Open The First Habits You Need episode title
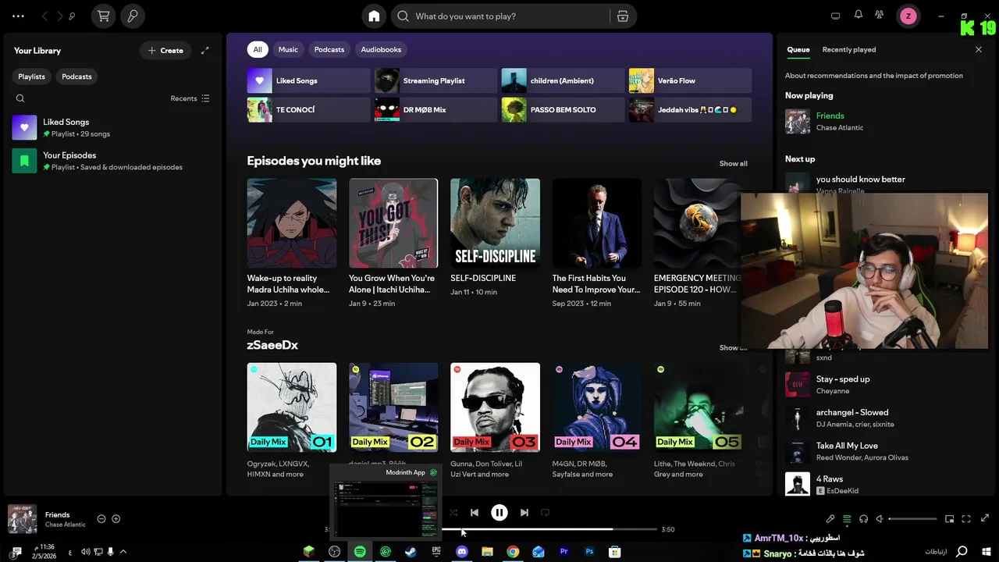This screenshot has width=999, height=562. [596, 283]
